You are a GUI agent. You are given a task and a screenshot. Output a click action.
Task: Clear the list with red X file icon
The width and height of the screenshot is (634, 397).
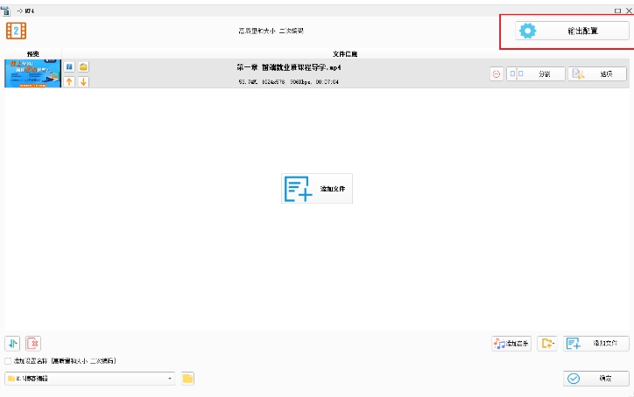tap(33, 344)
